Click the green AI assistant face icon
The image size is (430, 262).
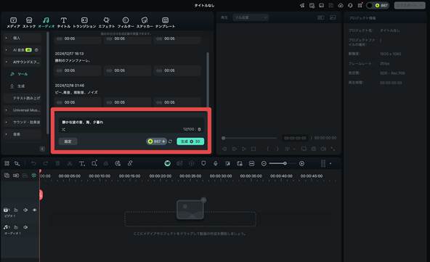coord(168,163)
